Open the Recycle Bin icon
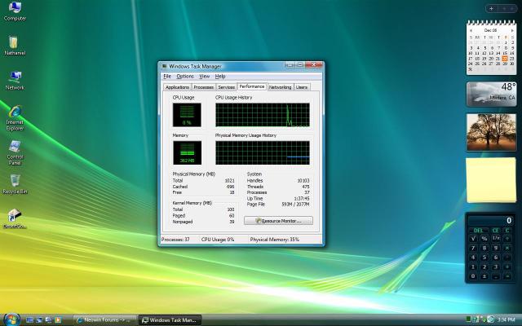 point(15,184)
